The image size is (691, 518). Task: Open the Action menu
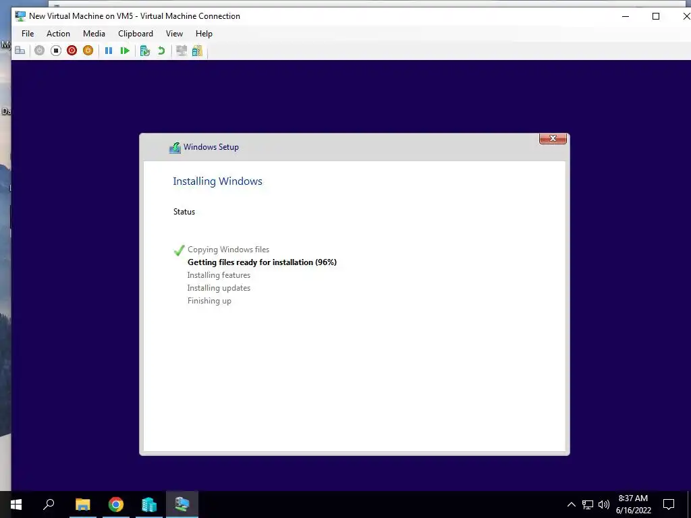pyautogui.click(x=58, y=34)
